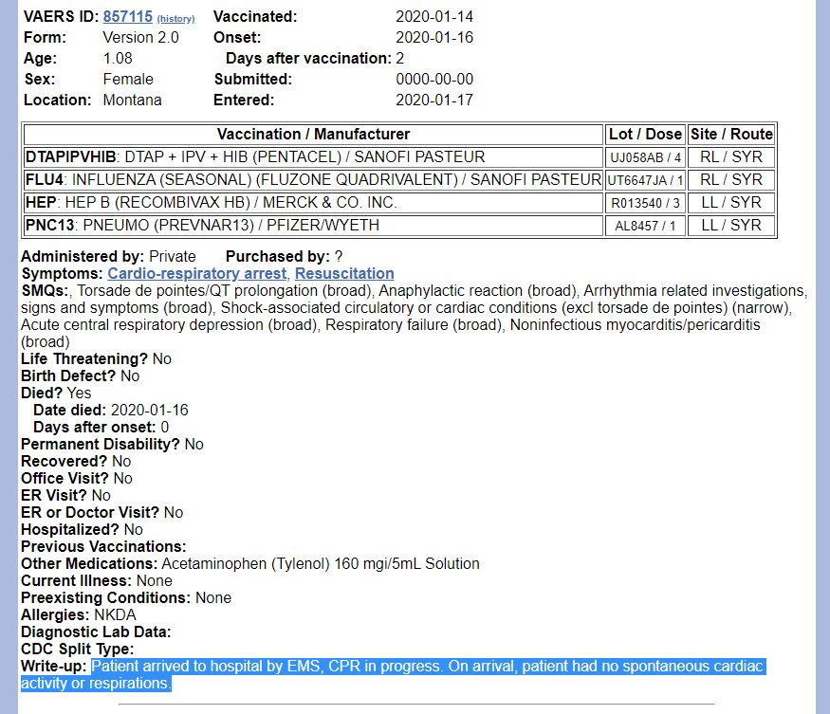Click the Diagnostic Lab Data label
The width and height of the screenshot is (830, 714).
tap(96, 632)
